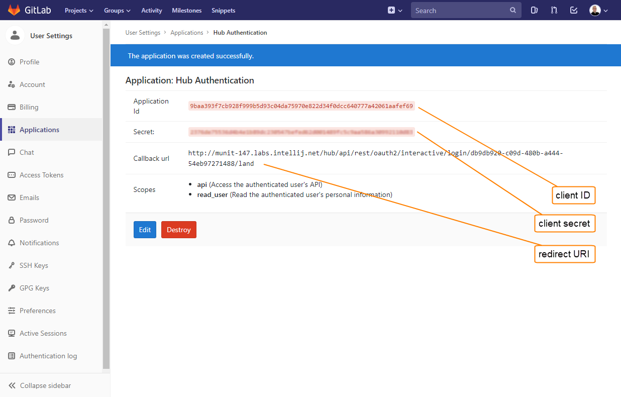Collapse the sidebar
621x397 pixels.
[x=45, y=385]
